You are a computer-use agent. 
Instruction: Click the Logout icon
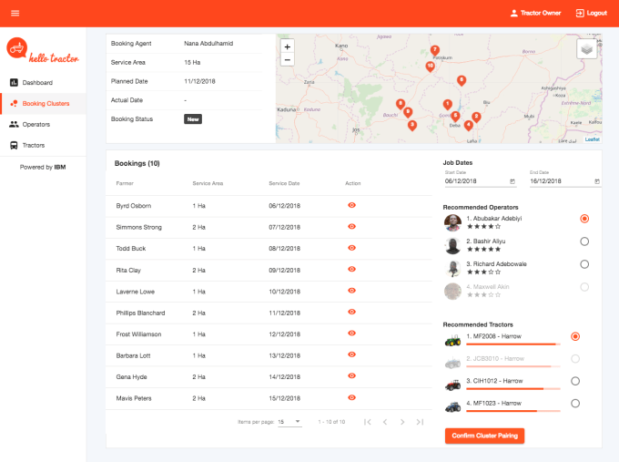580,13
